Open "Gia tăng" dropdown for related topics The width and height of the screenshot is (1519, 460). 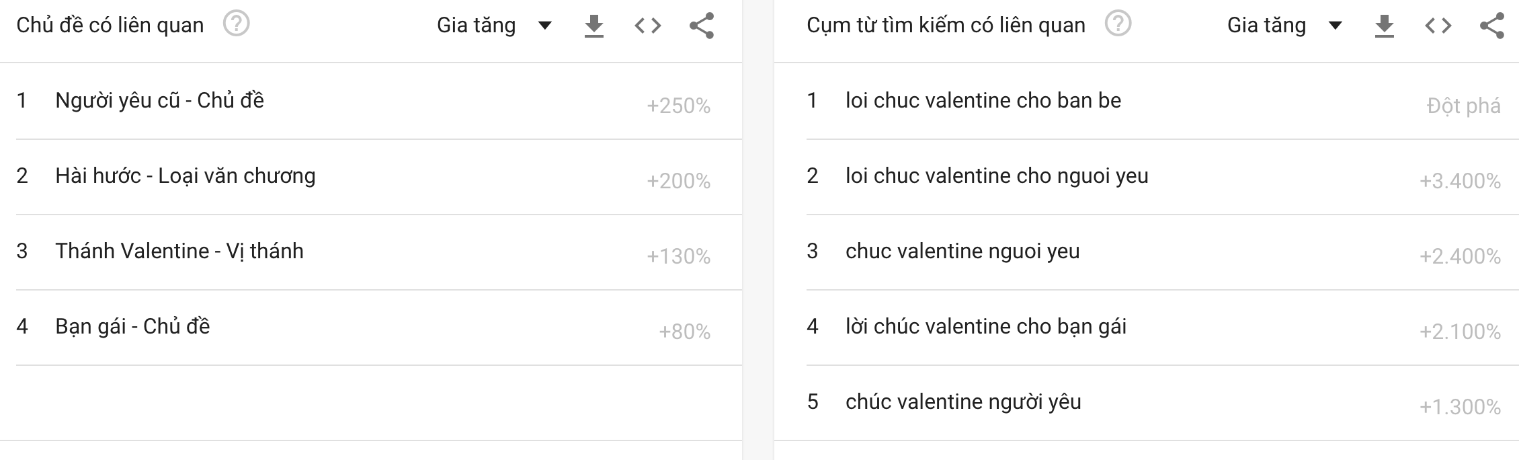click(494, 26)
